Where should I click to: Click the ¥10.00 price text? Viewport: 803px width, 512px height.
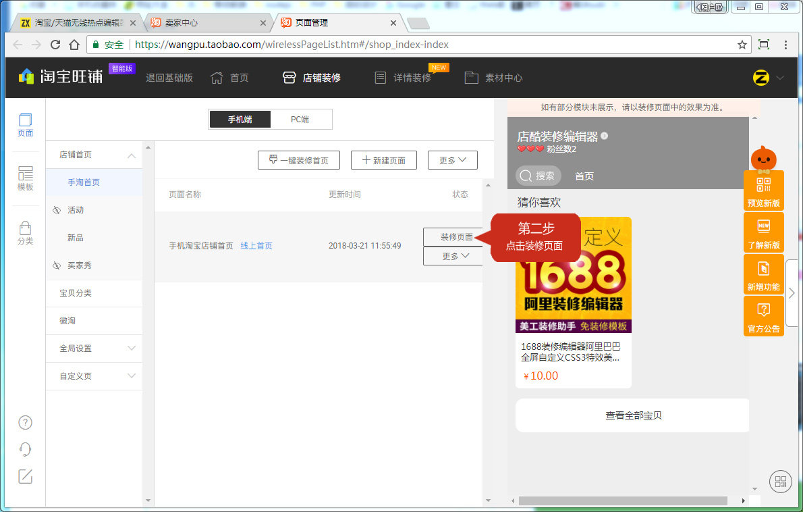pos(541,376)
